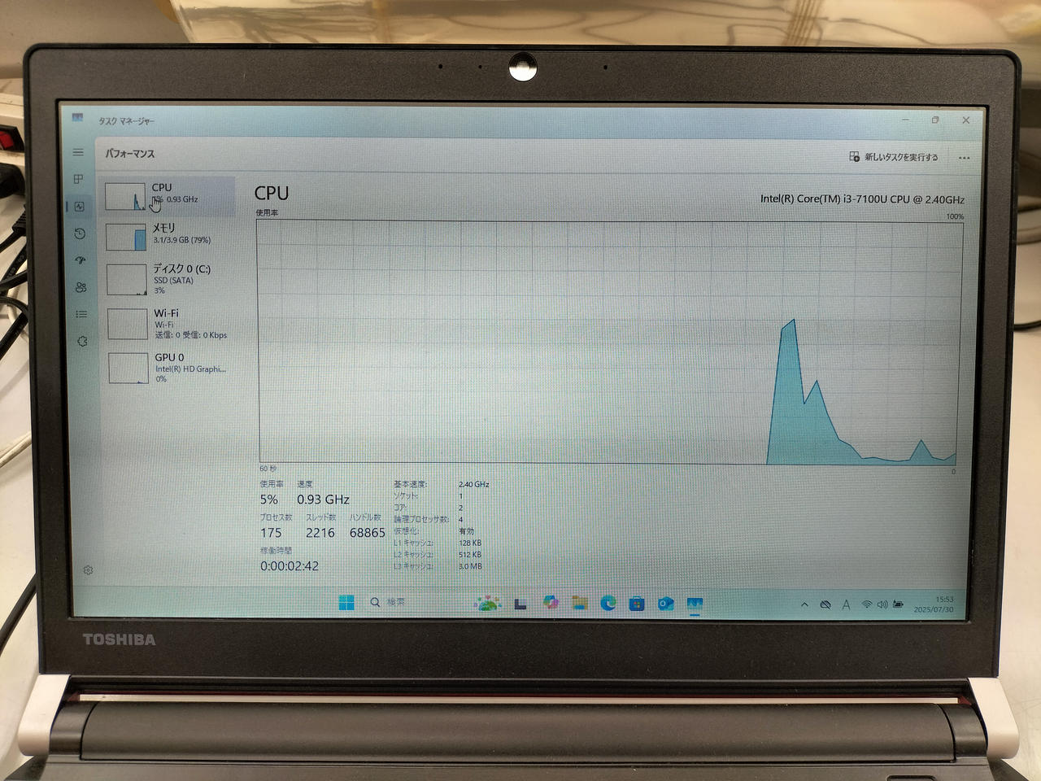Viewport: 1041px width, 781px height.
Task: Open Task Manager settings gear
Action: click(88, 570)
